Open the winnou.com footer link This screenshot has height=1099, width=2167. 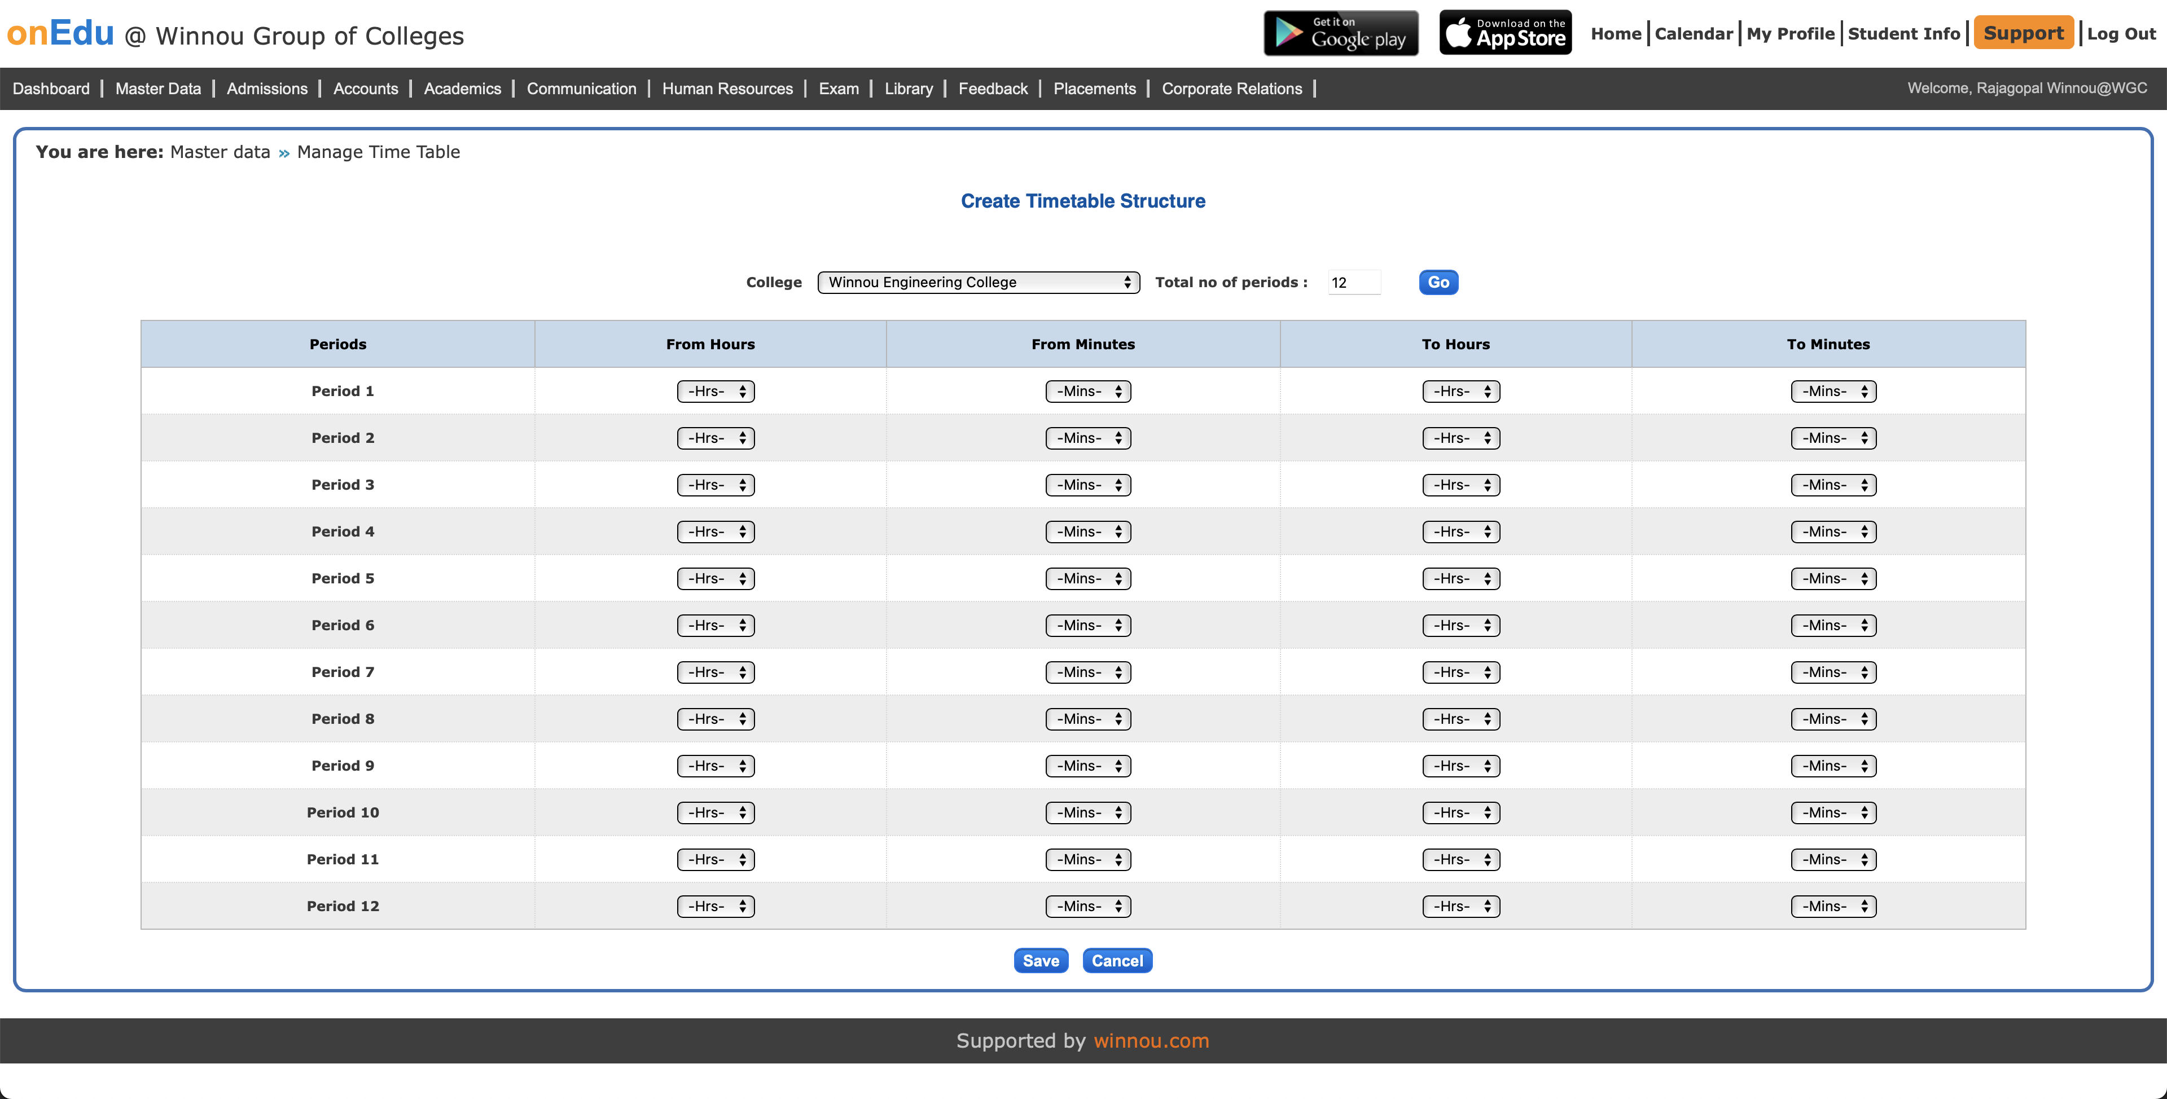point(1151,1040)
